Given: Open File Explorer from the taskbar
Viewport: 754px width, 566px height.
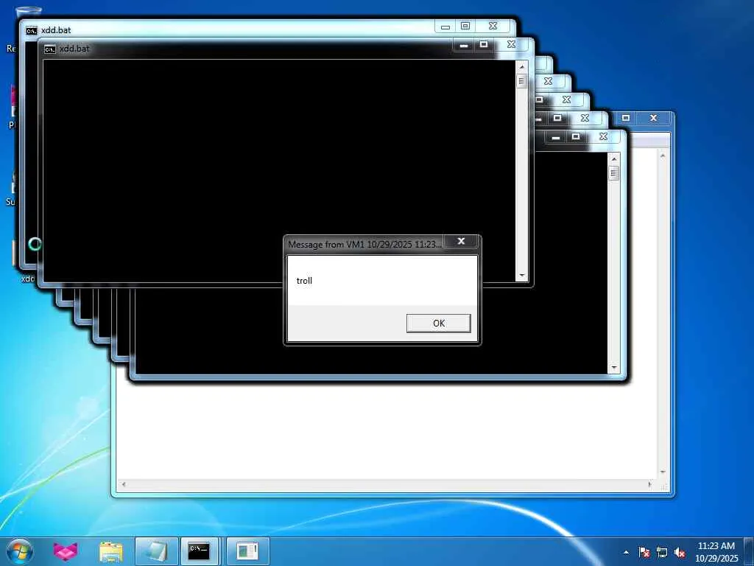Looking at the screenshot, I should tap(111, 551).
